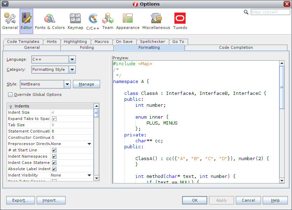
Task: Switch to the On Save tab
Action: pyautogui.click(x=124, y=42)
